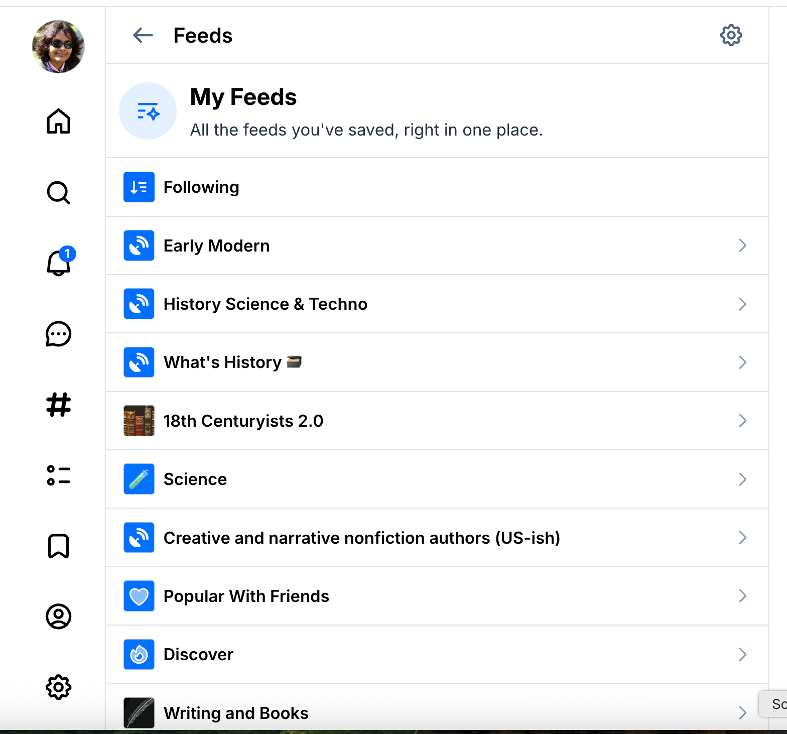787x734 pixels.
Task: Expand the Discover feed chevron
Action: (x=742, y=655)
